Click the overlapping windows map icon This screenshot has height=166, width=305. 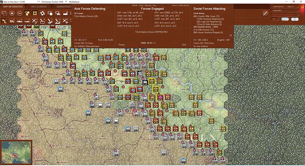click(4, 13)
